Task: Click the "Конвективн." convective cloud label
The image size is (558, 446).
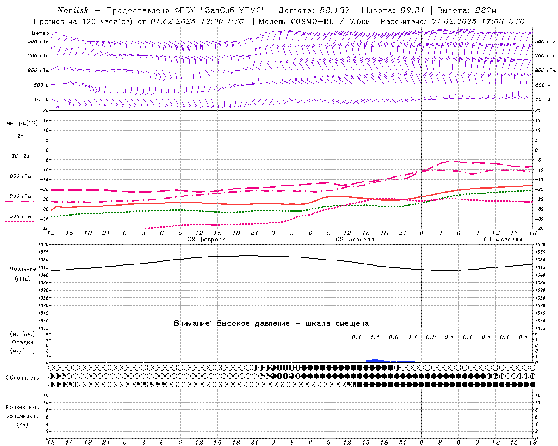Action: click(x=22, y=407)
